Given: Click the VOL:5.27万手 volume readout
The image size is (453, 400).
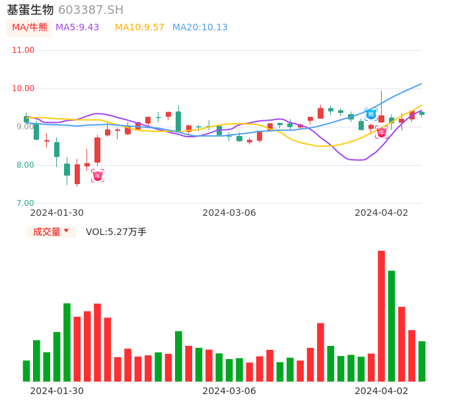Looking at the screenshot, I should click(116, 232).
